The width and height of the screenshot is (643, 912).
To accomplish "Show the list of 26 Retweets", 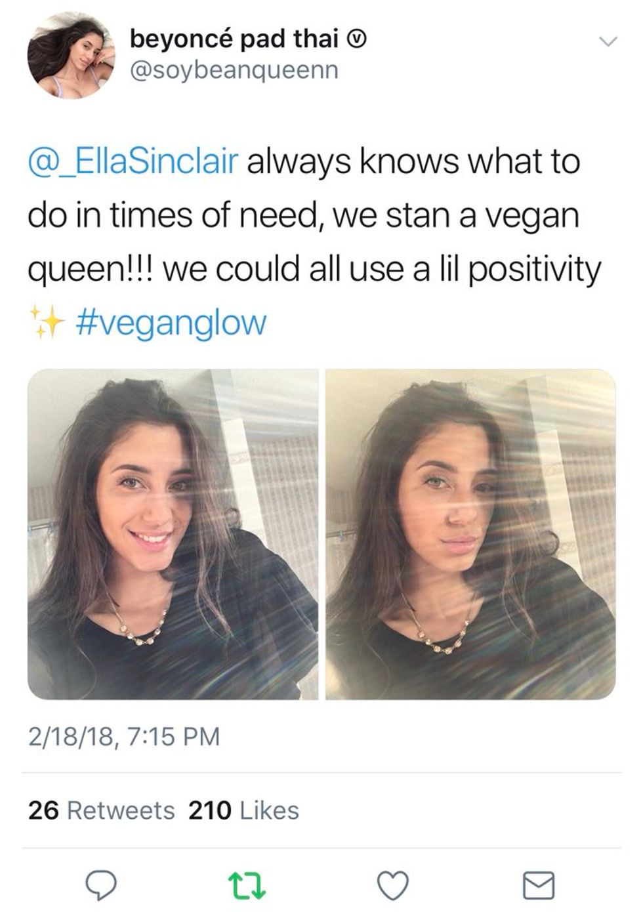I will pyautogui.click(x=102, y=810).
